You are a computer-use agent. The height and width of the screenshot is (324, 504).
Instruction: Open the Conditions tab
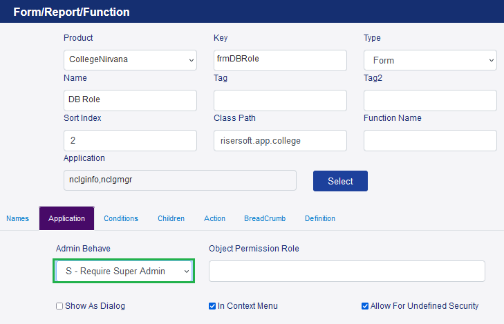click(x=121, y=218)
